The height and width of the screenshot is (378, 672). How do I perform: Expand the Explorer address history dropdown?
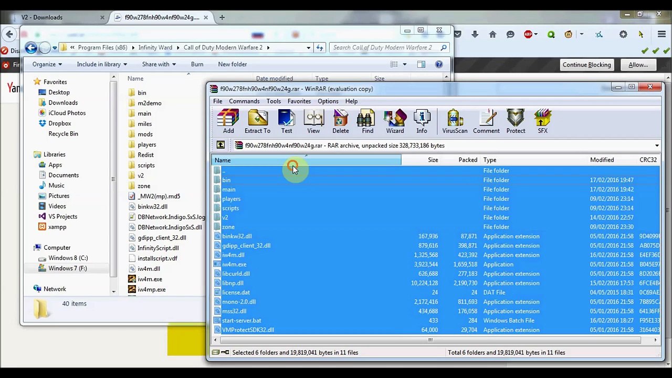click(309, 48)
